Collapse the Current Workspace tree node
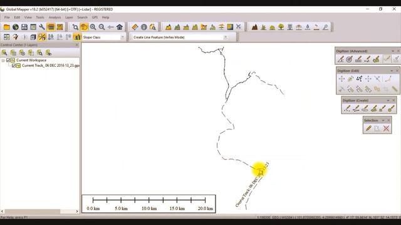The image size is (401, 225). [3, 60]
